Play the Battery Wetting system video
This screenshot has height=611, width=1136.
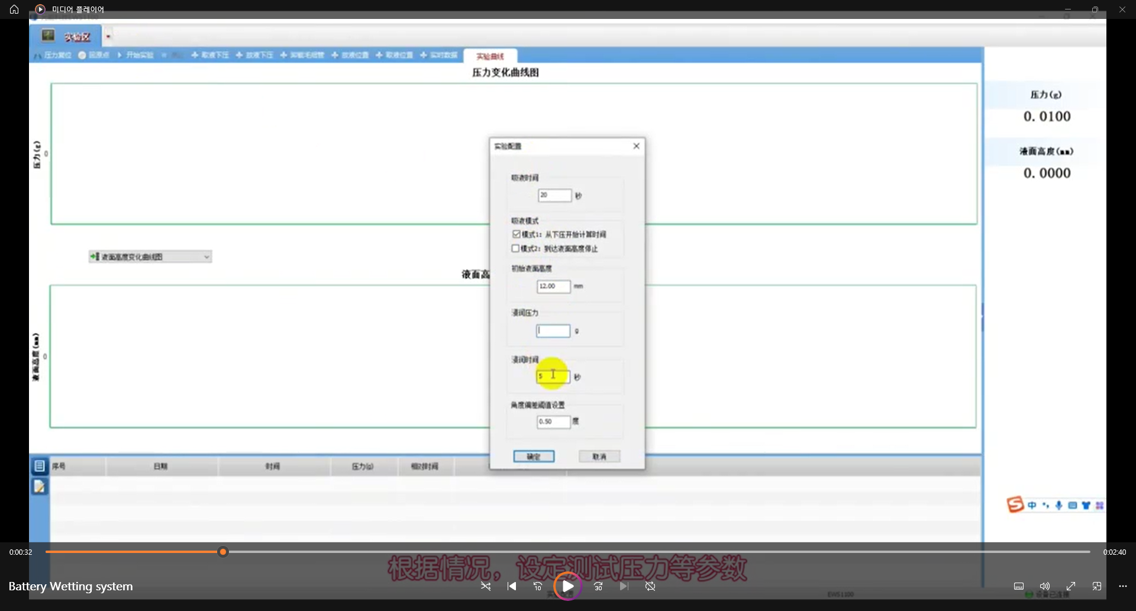pos(567,586)
